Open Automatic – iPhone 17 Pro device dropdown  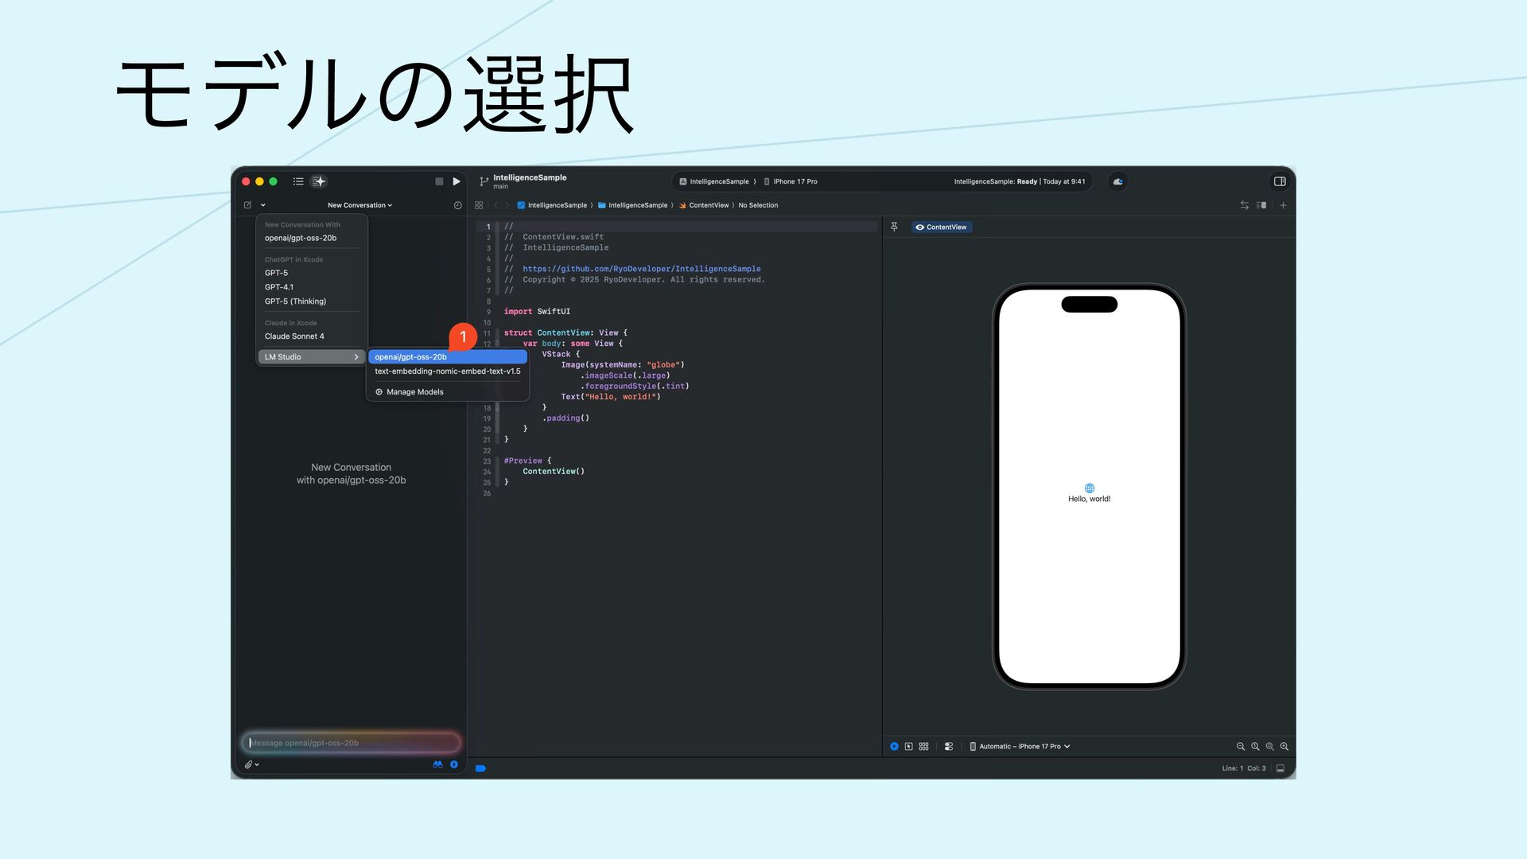pos(1020,746)
